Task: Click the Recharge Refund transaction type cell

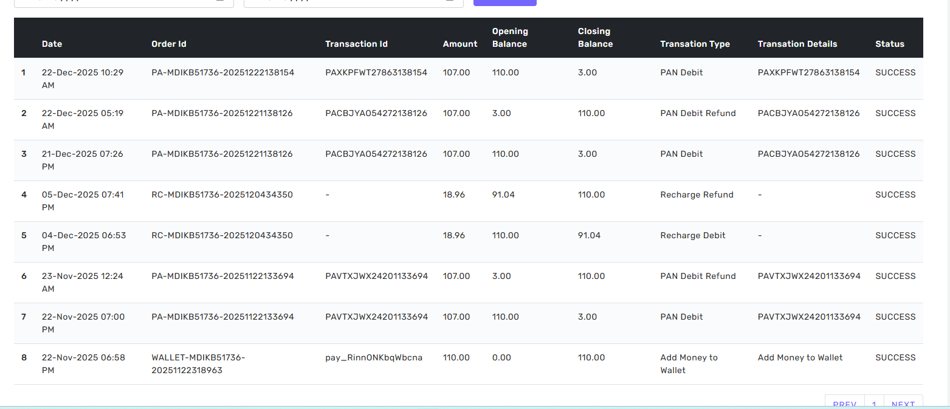Action: [697, 194]
